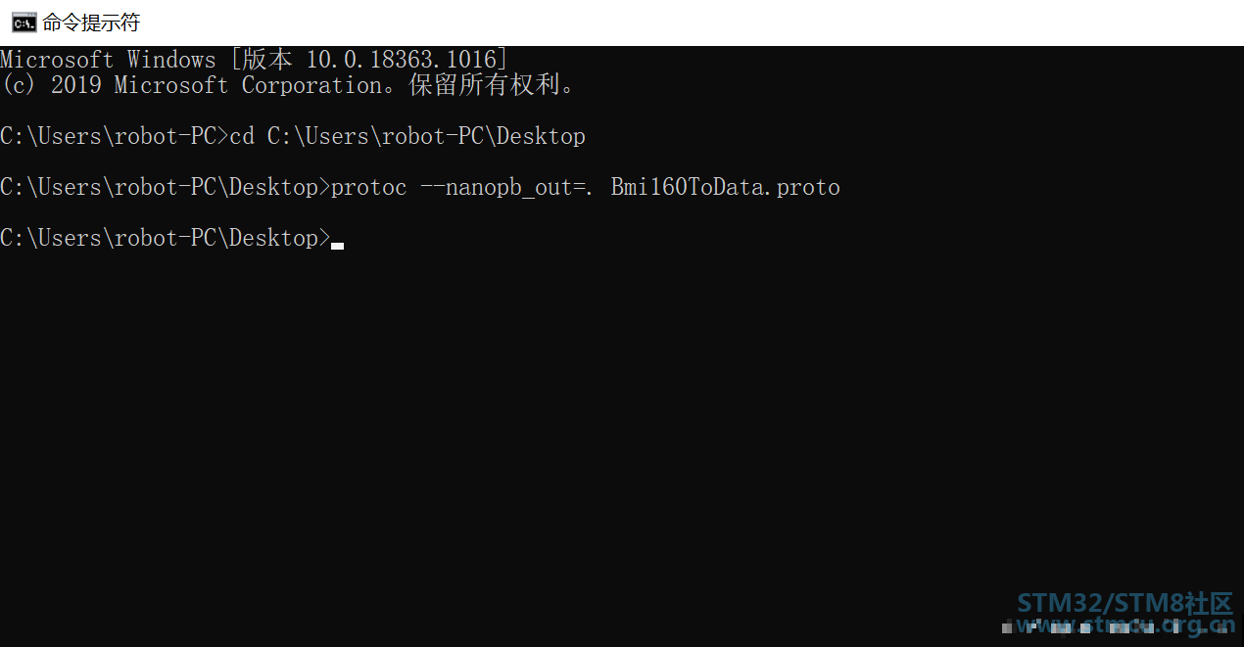Click the Microsoft Windows text in the first line
Image resolution: width=1244 pixels, height=647 pixels.
point(108,60)
